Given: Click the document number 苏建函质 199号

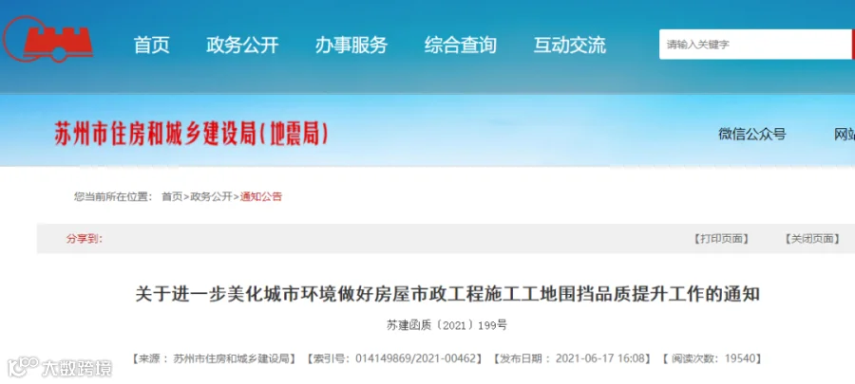Looking at the screenshot, I should click(446, 326).
